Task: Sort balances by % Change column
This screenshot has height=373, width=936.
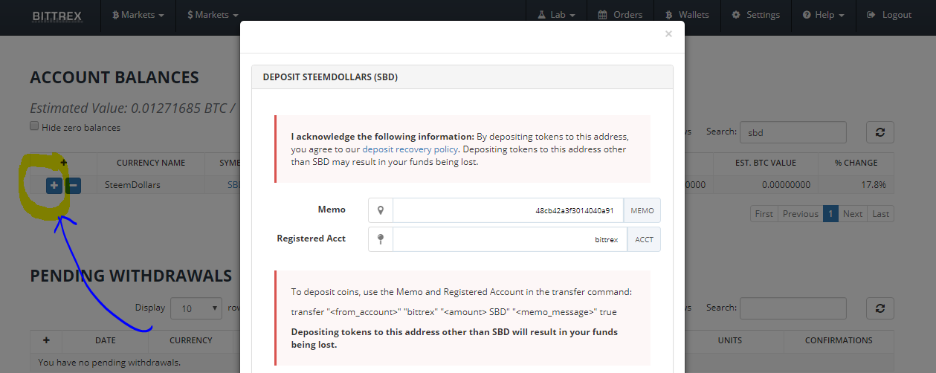Action: (856, 163)
